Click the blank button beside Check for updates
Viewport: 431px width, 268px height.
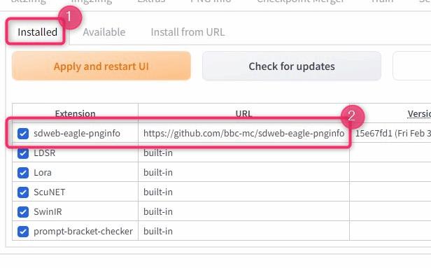(x=412, y=66)
